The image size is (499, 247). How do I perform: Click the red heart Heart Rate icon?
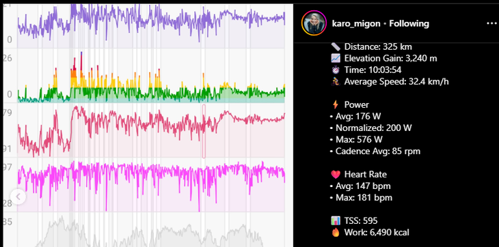tap(336, 175)
